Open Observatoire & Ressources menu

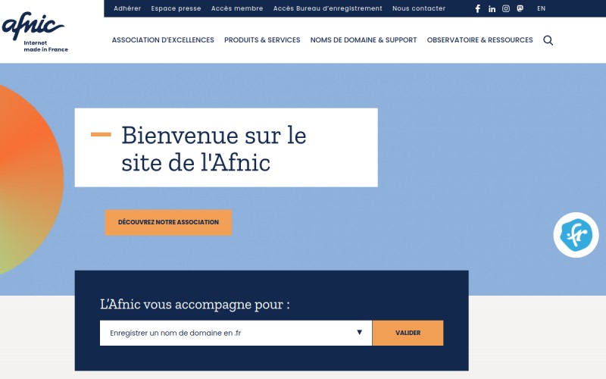point(479,40)
